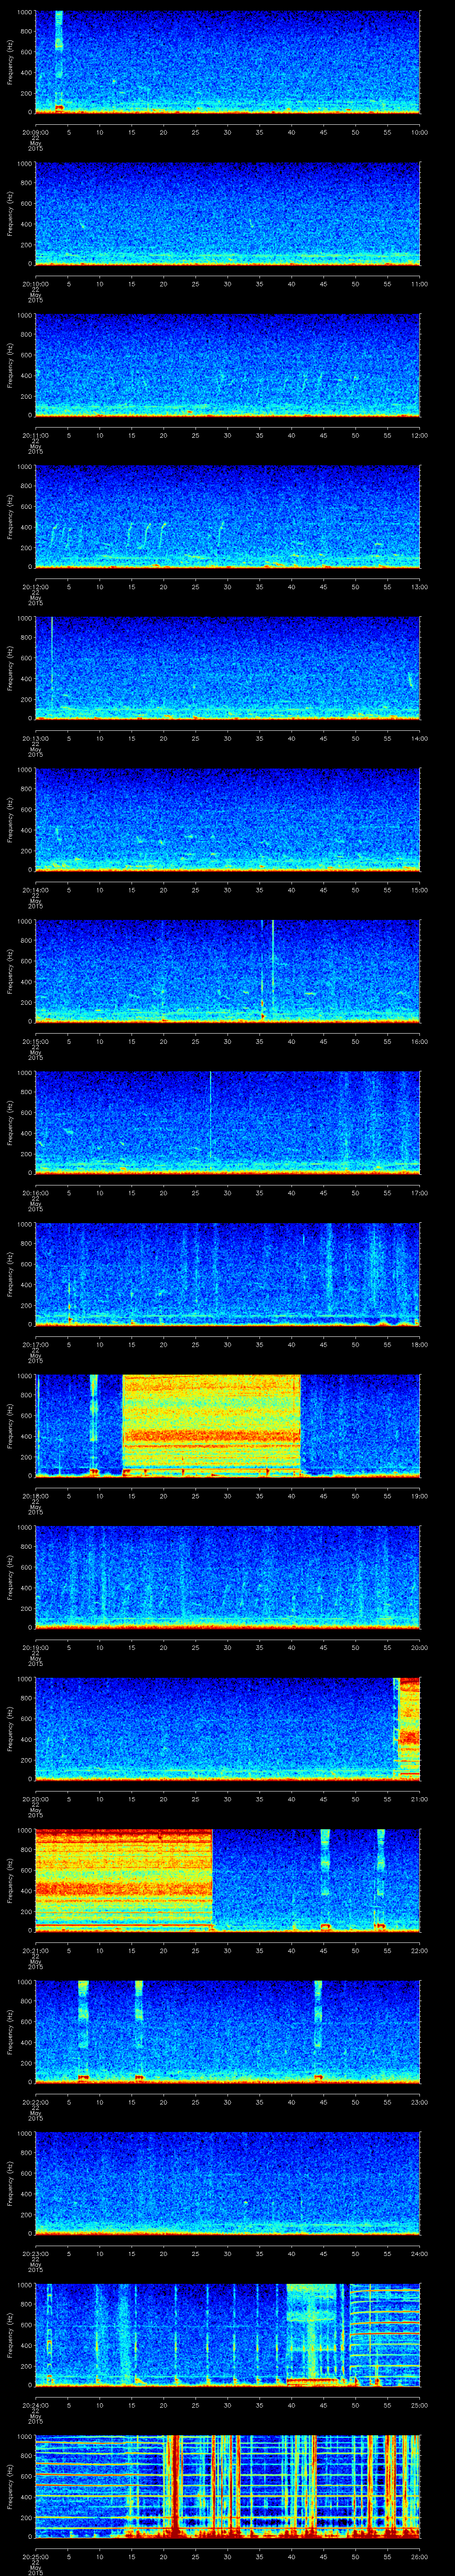Screen dimensions: 455x2576
Task: Click the 20:15:00 start time label
Action: coord(35,1041)
